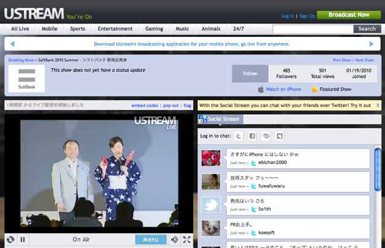Screen dimensions: 385x248
Task: Flag this broadcast
Action: coord(187,106)
